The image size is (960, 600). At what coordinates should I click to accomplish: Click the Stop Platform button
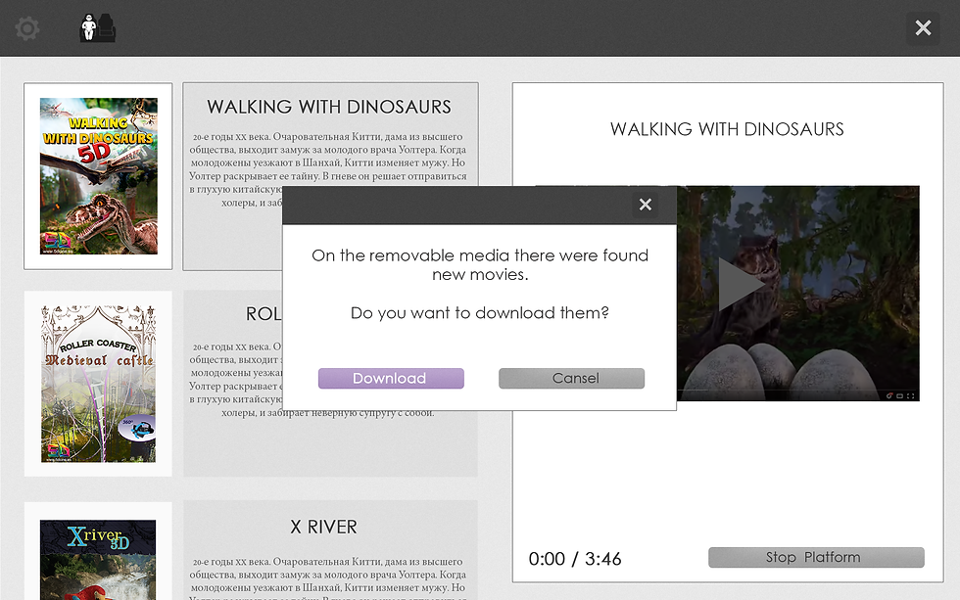click(x=816, y=557)
